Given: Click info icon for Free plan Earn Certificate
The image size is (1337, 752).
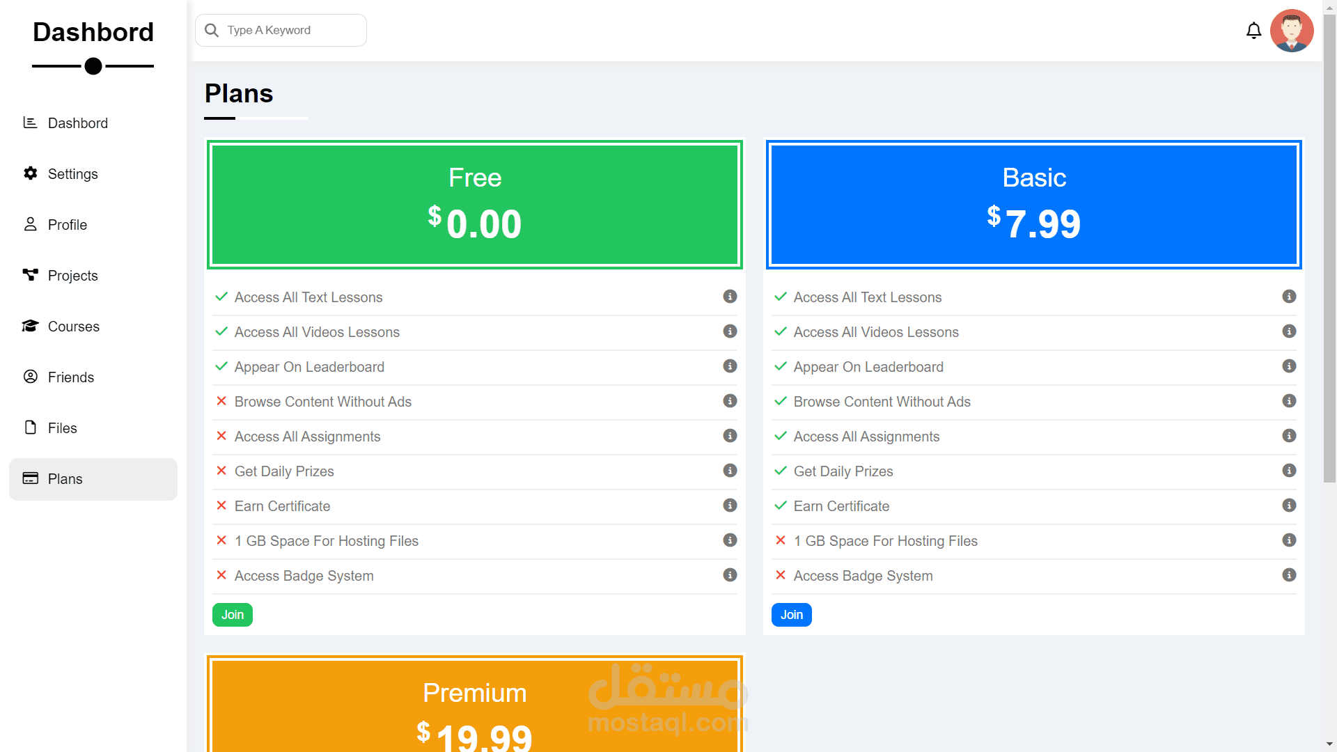Looking at the screenshot, I should click(730, 506).
